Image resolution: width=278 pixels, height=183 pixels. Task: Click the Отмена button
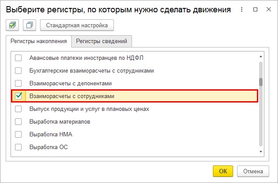point(253,171)
